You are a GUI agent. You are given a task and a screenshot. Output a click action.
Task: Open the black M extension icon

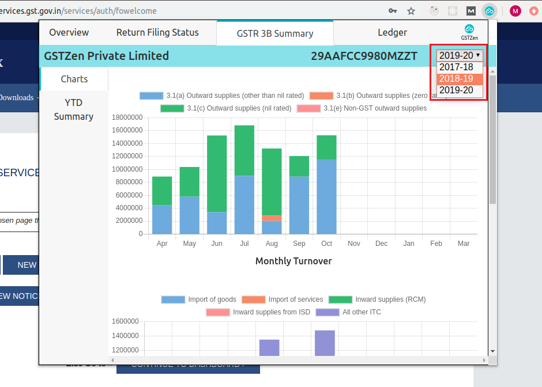(x=471, y=11)
